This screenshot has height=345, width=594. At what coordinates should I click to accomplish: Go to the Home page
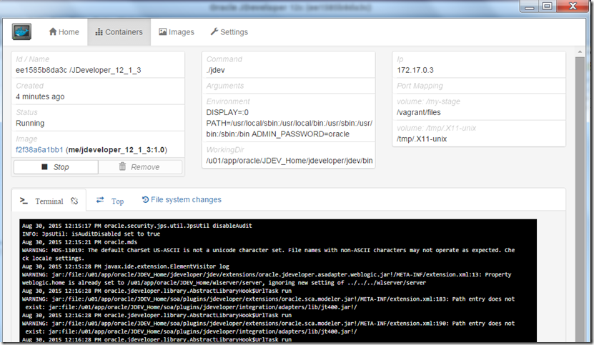(x=64, y=32)
